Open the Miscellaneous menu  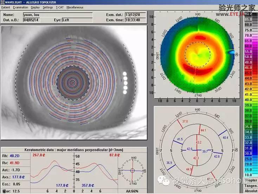pyautogui.click(x=75, y=7)
